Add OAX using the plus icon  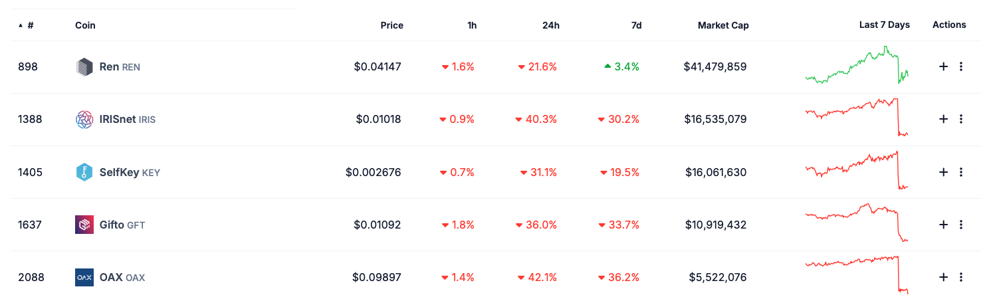pyautogui.click(x=942, y=277)
